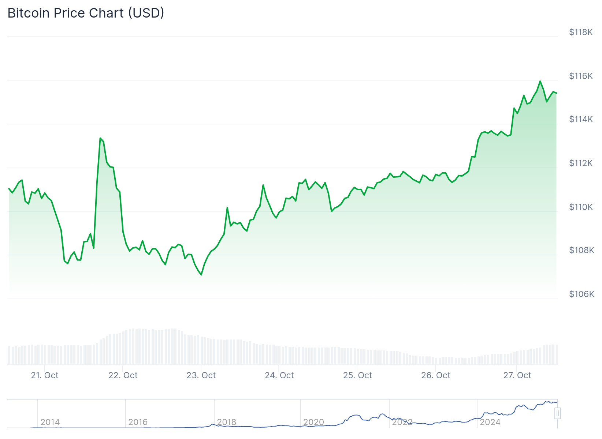Select the 2016 marker in the navigator
This screenshot has height=439, width=602.
click(x=138, y=422)
